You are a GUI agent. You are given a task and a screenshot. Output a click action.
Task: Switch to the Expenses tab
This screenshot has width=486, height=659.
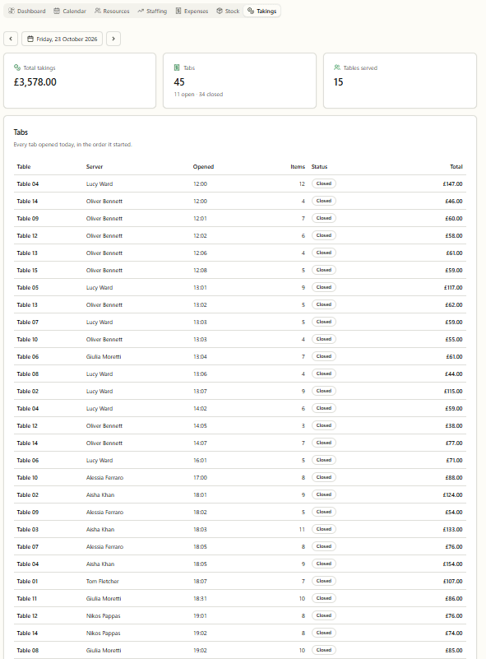[x=192, y=11]
